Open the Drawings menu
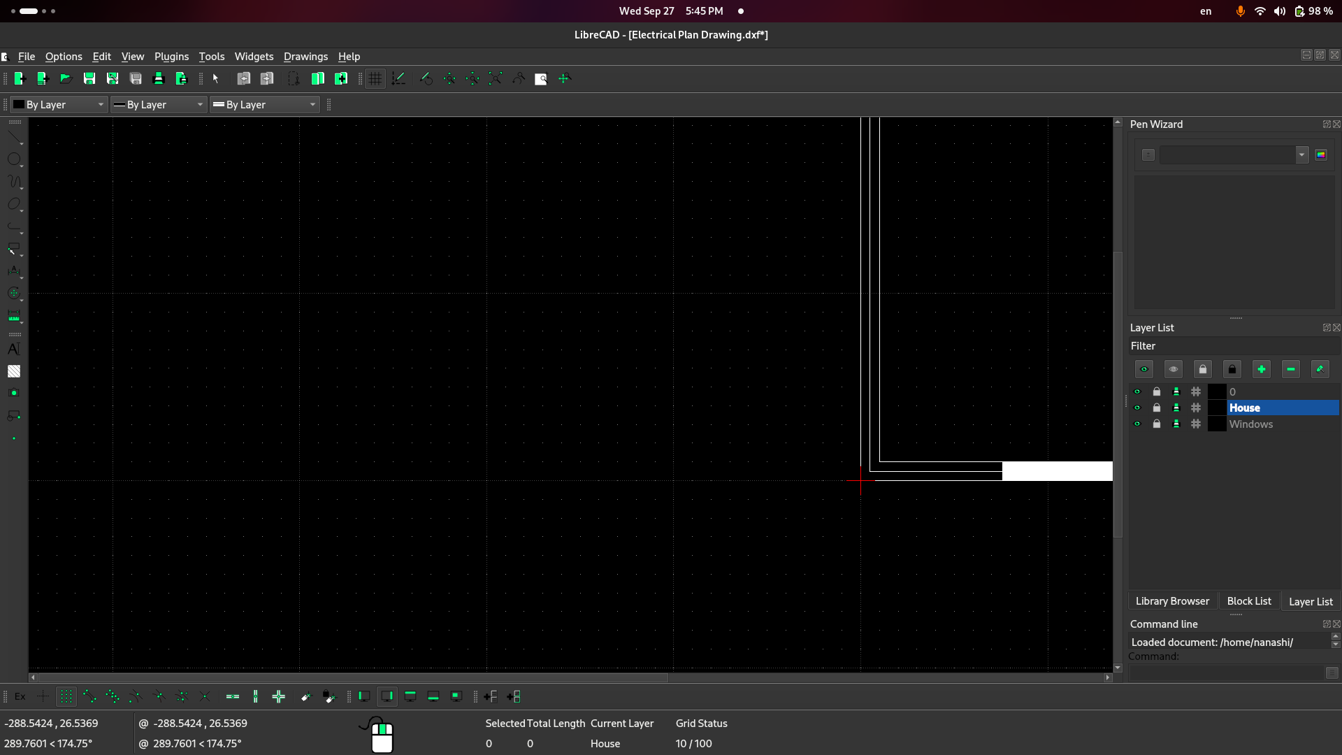The width and height of the screenshot is (1342, 755). (305, 57)
